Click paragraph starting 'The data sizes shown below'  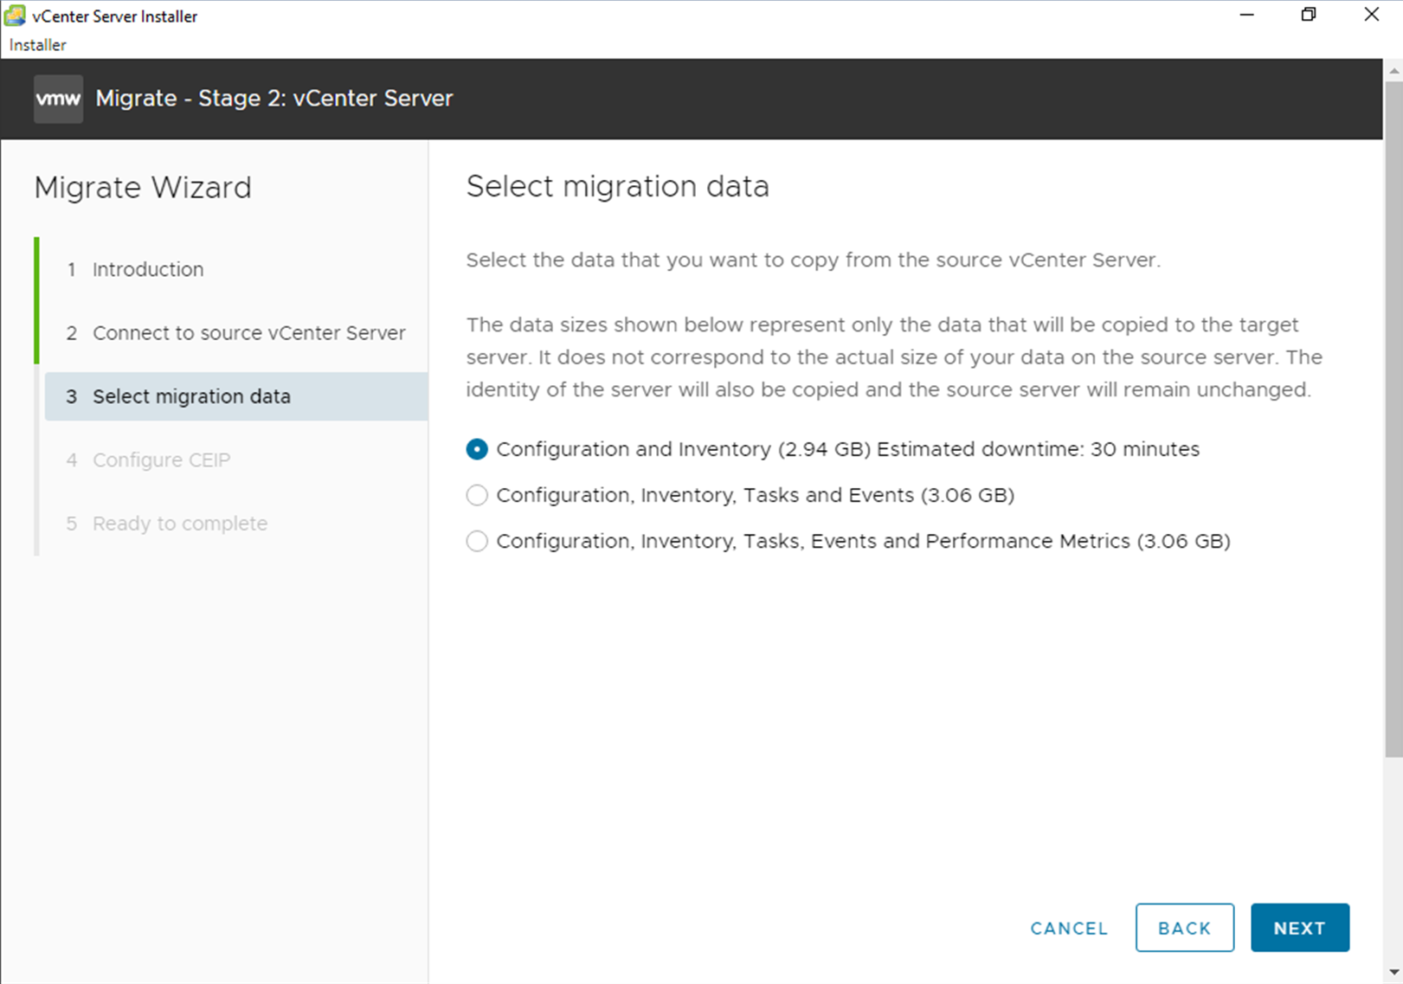[894, 357]
